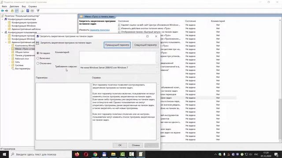
Task: Toggle the Show/Hide console tree toolbar icon
Action: pos(17,11)
